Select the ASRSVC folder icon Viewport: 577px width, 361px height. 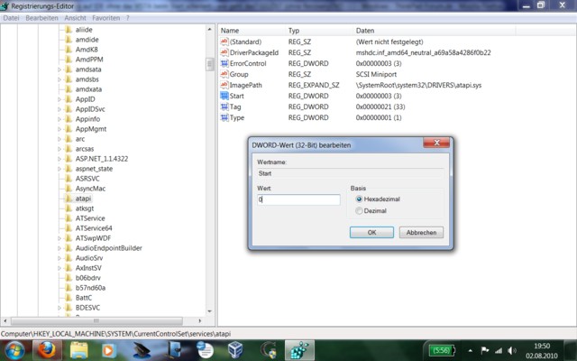[69, 179]
